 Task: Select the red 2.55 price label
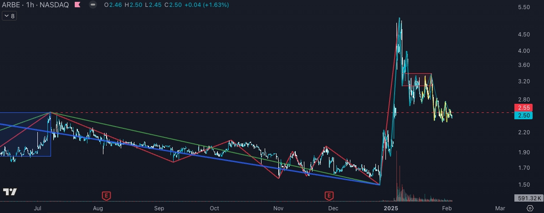523,108
